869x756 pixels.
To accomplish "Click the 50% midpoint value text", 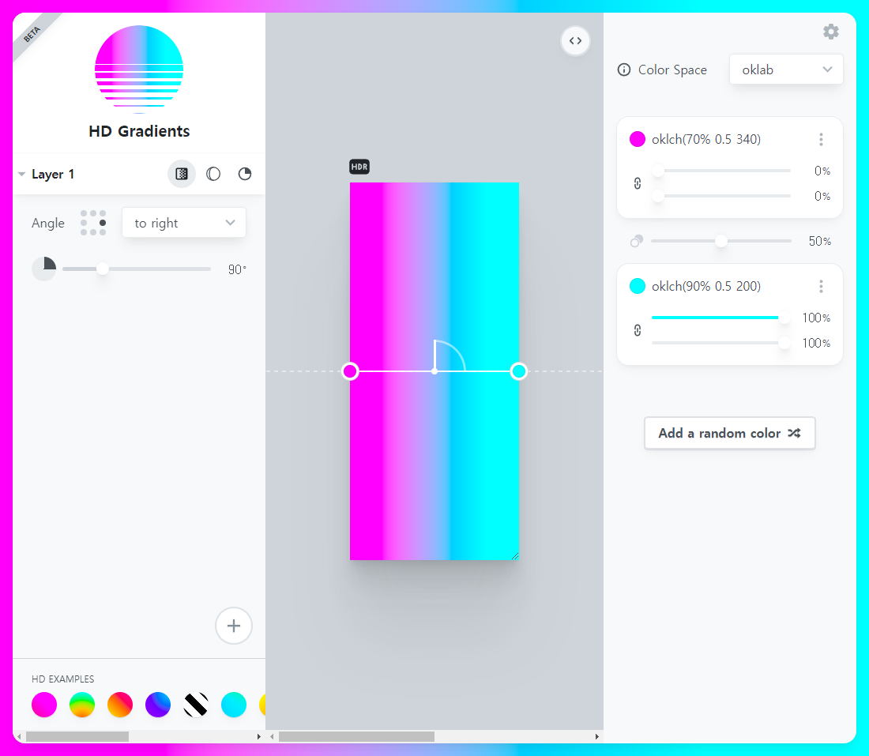I will [820, 241].
